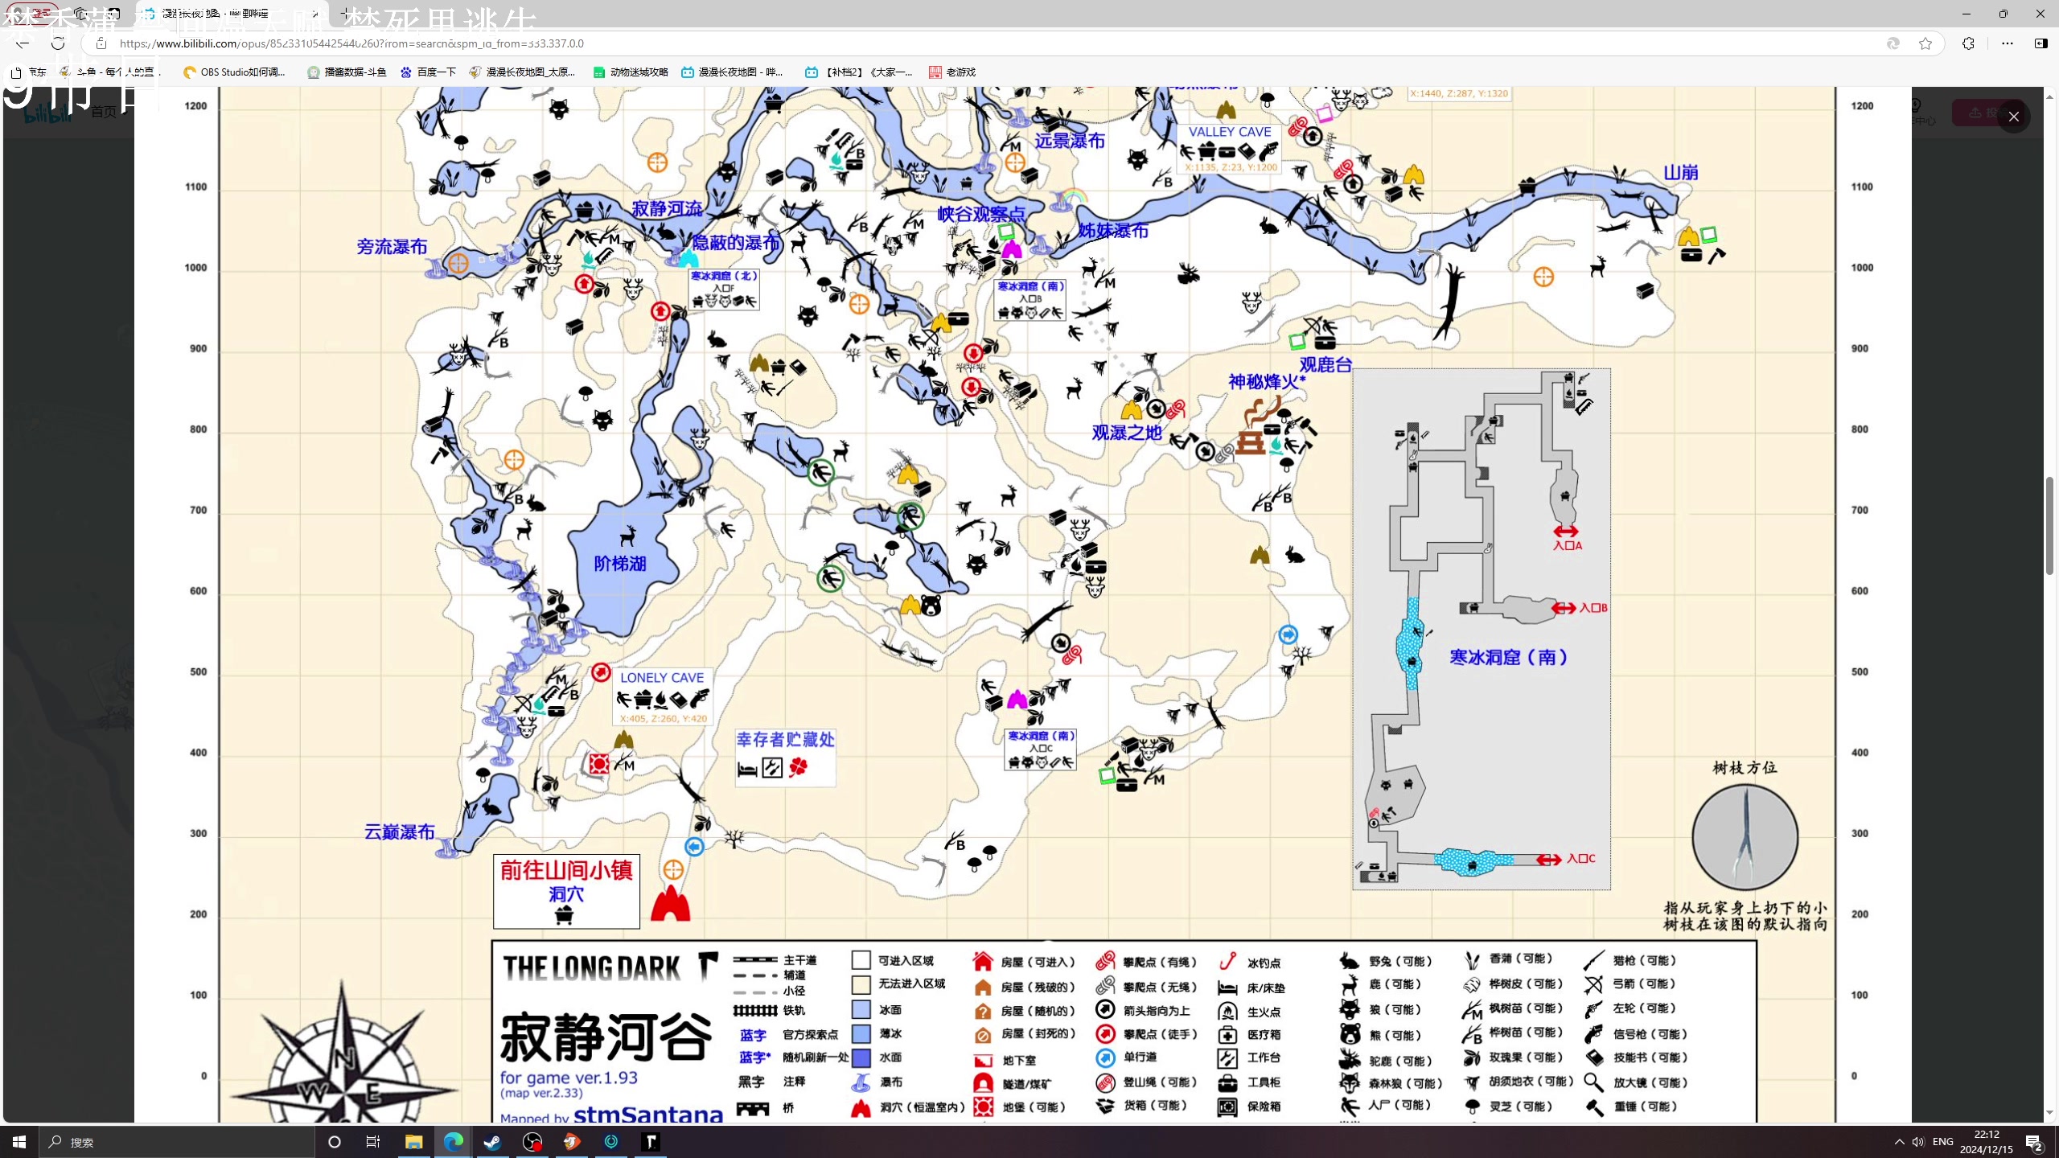Open the 老游戏 bookmarks folder

[x=952, y=72]
